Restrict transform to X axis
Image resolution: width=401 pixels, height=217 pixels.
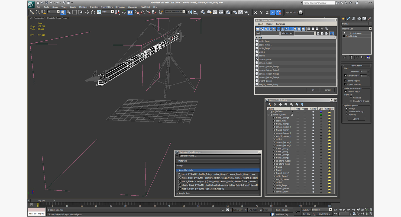[x=256, y=12]
